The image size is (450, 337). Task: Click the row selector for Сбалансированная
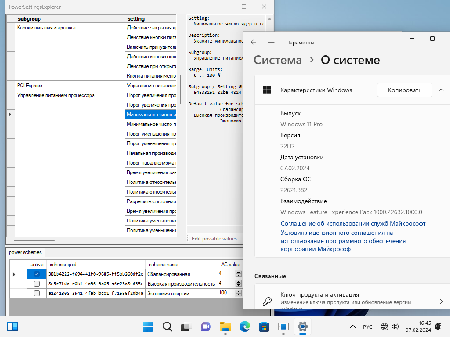18,274
